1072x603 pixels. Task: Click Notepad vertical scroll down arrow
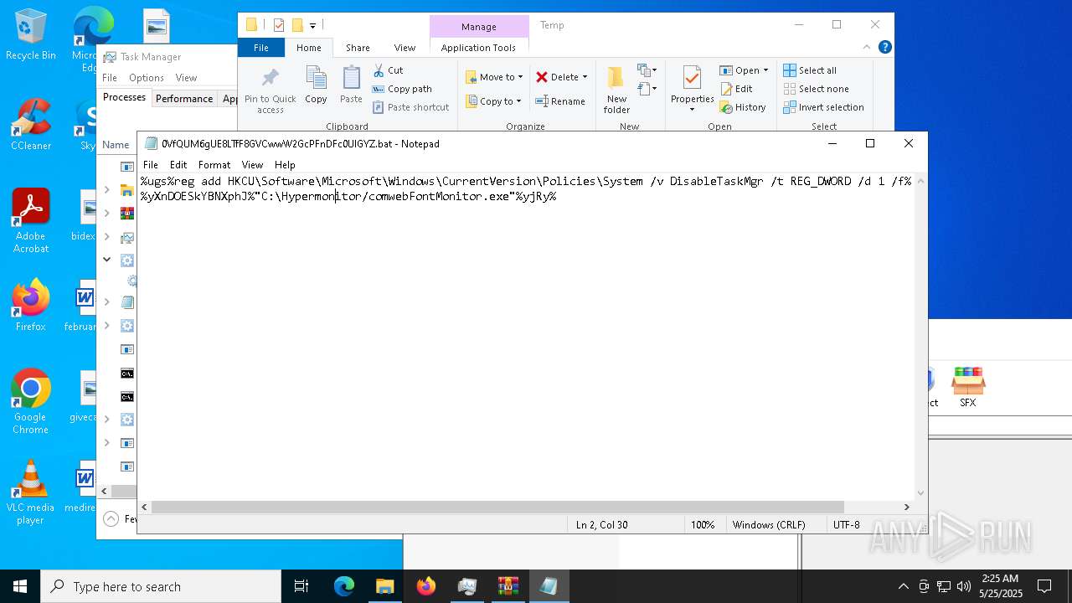point(921,493)
